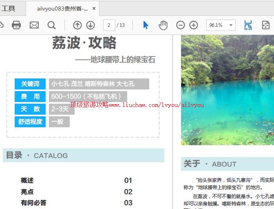This screenshot has height=209, width=274.
Task: Click the red liuchaw.com watermark link
Action: [x=137, y=105]
